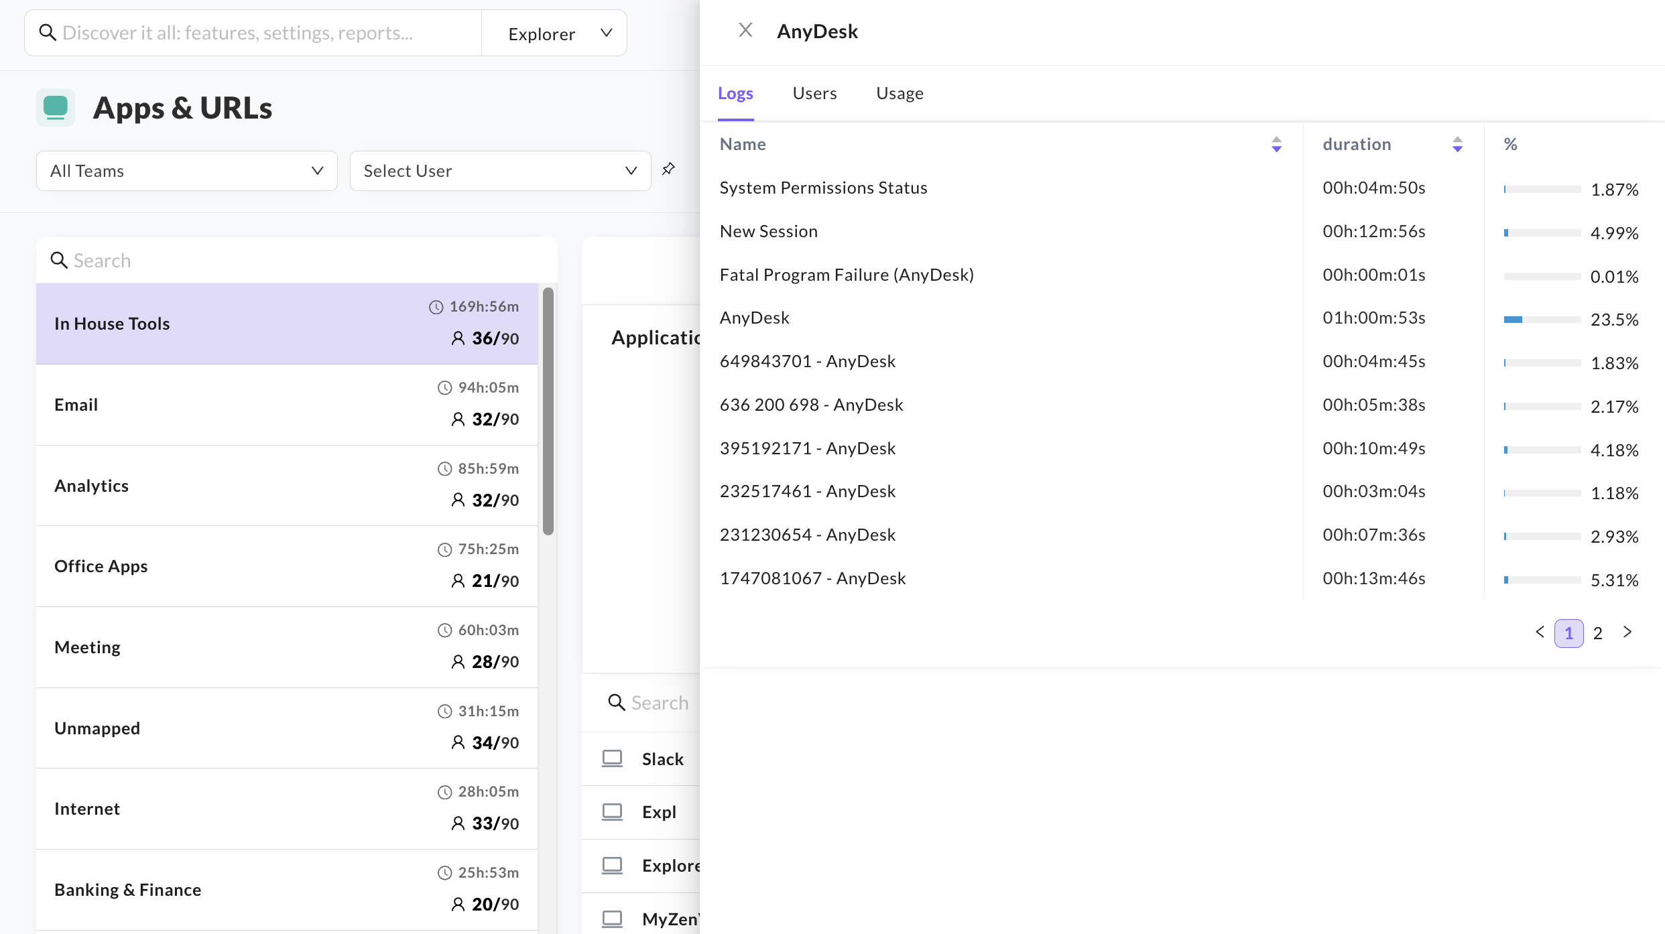Select the Meeting category
Image resolution: width=1665 pixels, height=934 pixels.
tap(287, 647)
